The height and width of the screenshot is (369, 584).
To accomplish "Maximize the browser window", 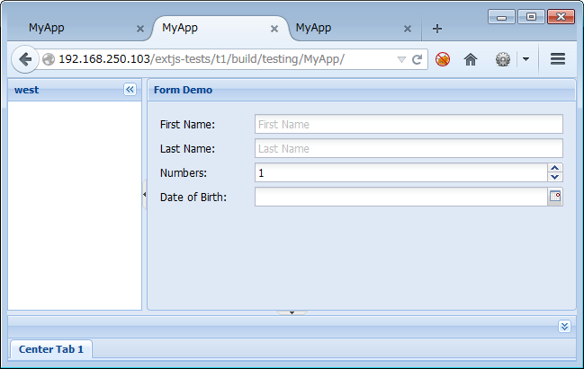I will click(531, 17).
